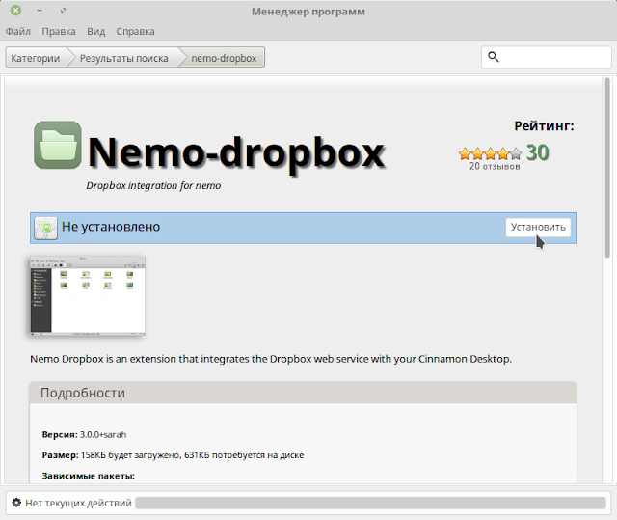
Task: Open the Nemo screenshot thumbnail
Action: point(88,296)
